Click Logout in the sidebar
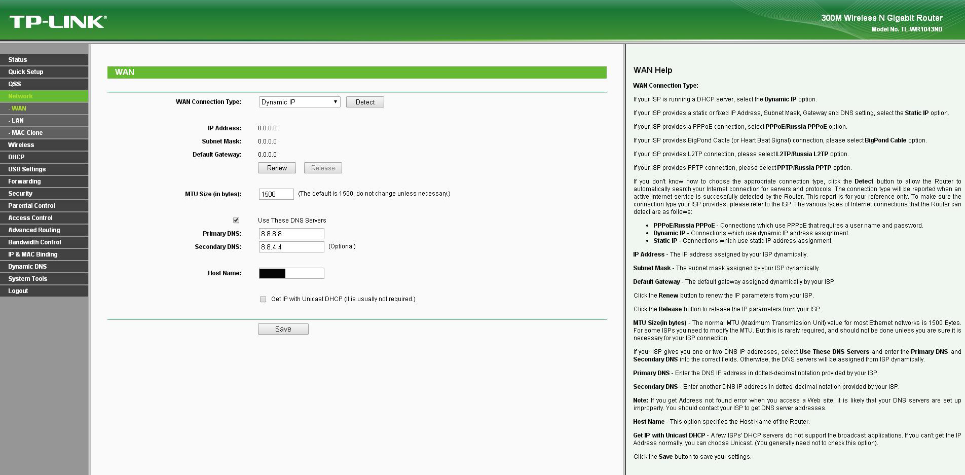This screenshot has width=965, height=475. pyautogui.click(x=18, y=291)
